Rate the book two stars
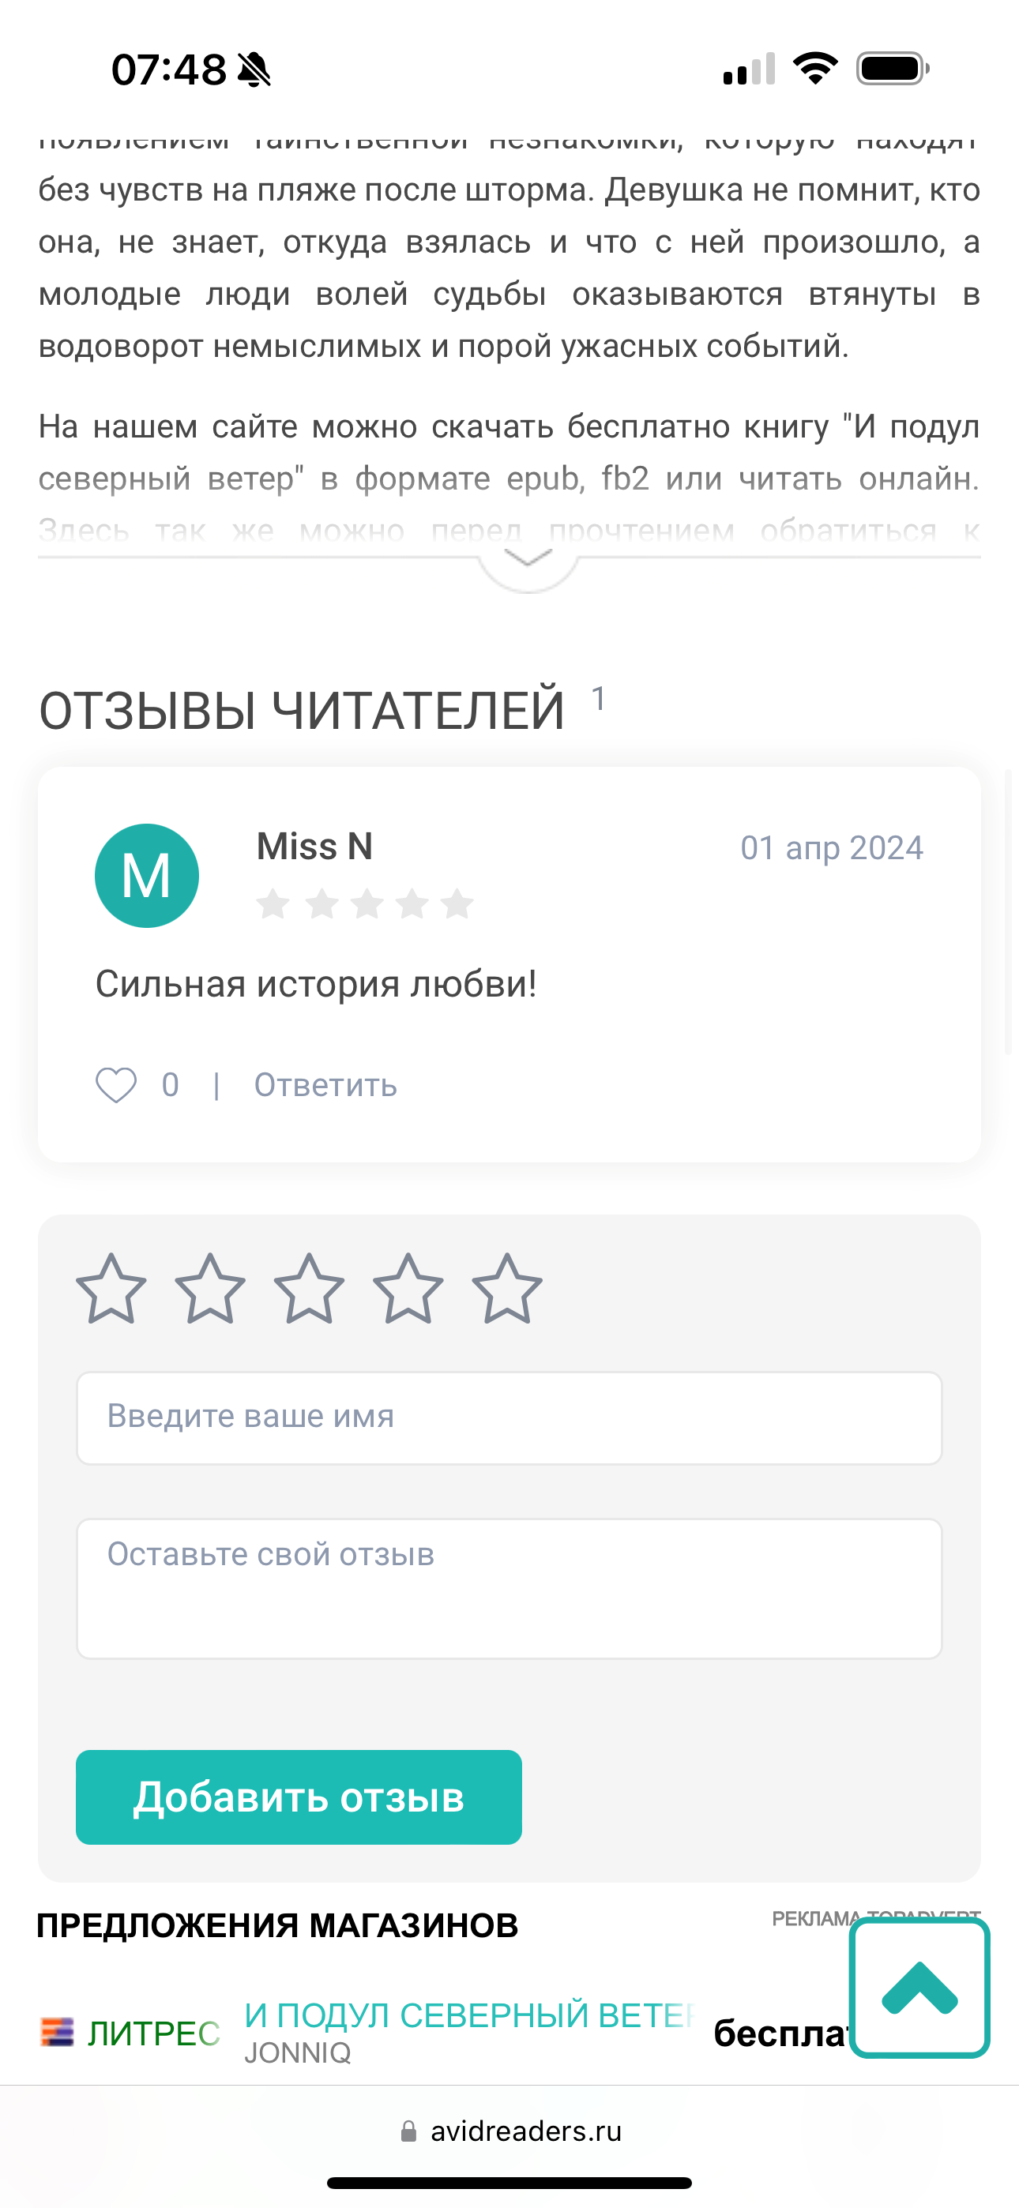Viewport: 1019px width, 2208px height. pyautogui.click(x=210, y=1288)
